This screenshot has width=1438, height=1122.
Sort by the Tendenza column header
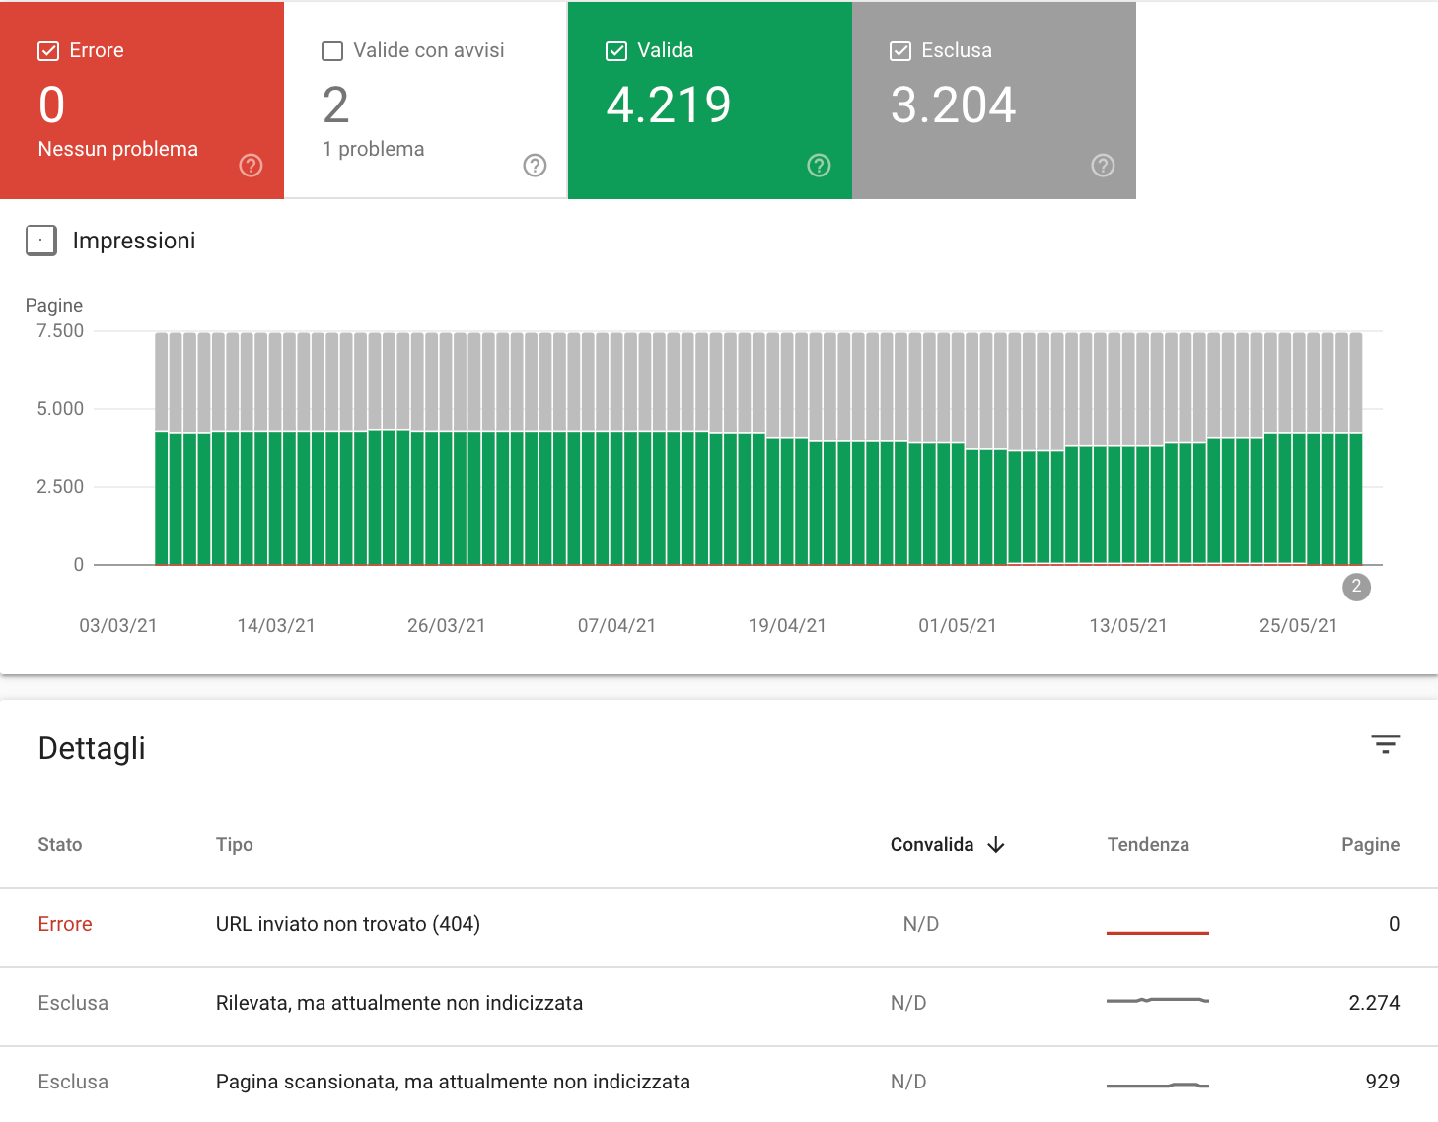[x=1148, y=845]
